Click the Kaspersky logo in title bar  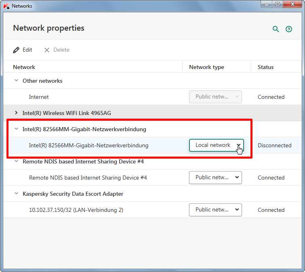tap(6, 6)
